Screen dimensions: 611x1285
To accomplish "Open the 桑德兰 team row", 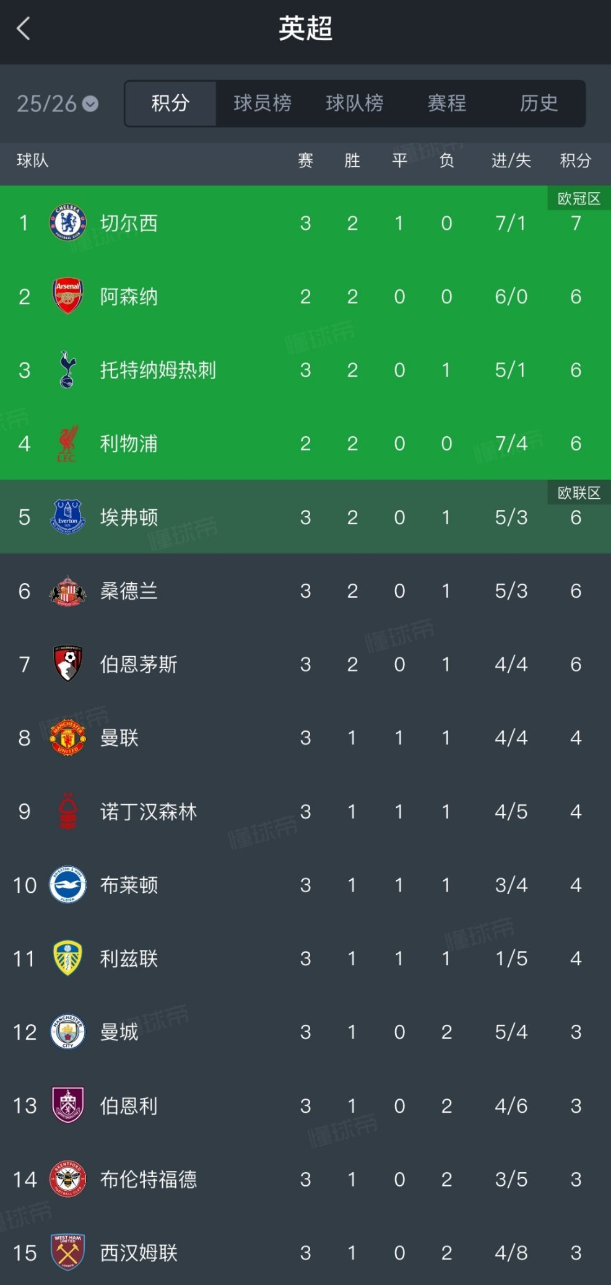I will pos(305,590).
